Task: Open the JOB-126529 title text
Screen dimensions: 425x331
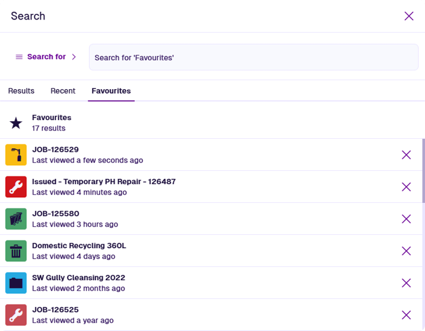Action: pyautogui.click(x=56, y=149)
